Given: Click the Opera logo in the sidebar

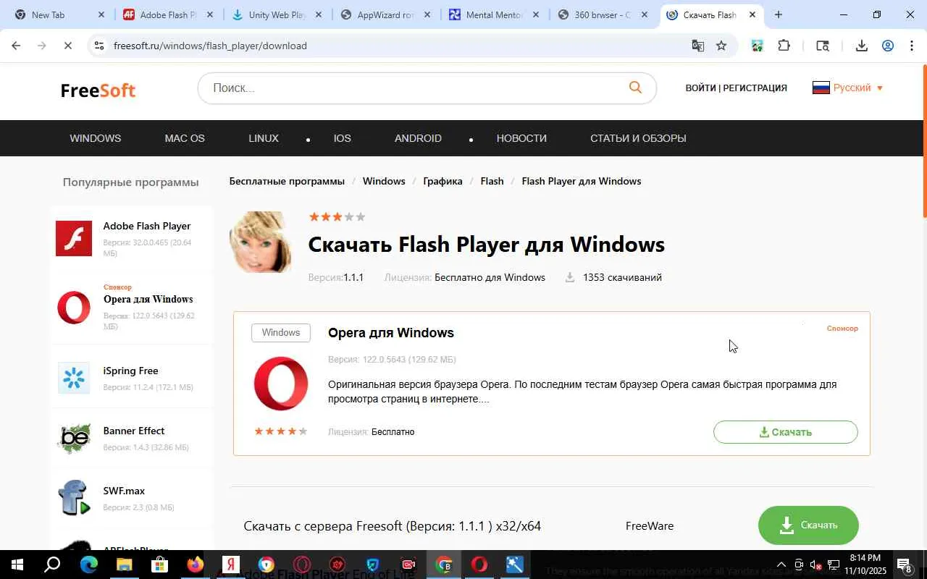Looking at the screenshot, I should (x=74, y=308).
